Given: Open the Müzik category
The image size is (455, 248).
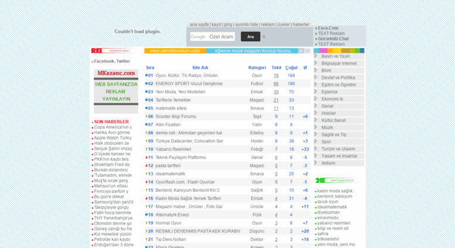Looking at the screenshot, I should [327, 127].
